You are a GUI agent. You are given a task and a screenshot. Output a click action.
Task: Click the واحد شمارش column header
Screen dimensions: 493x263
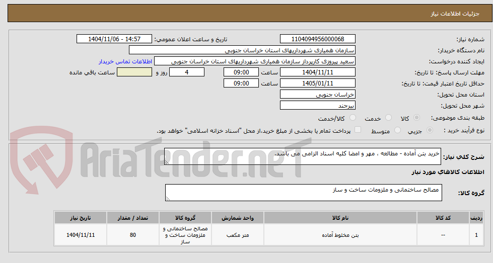click(238, 218)
